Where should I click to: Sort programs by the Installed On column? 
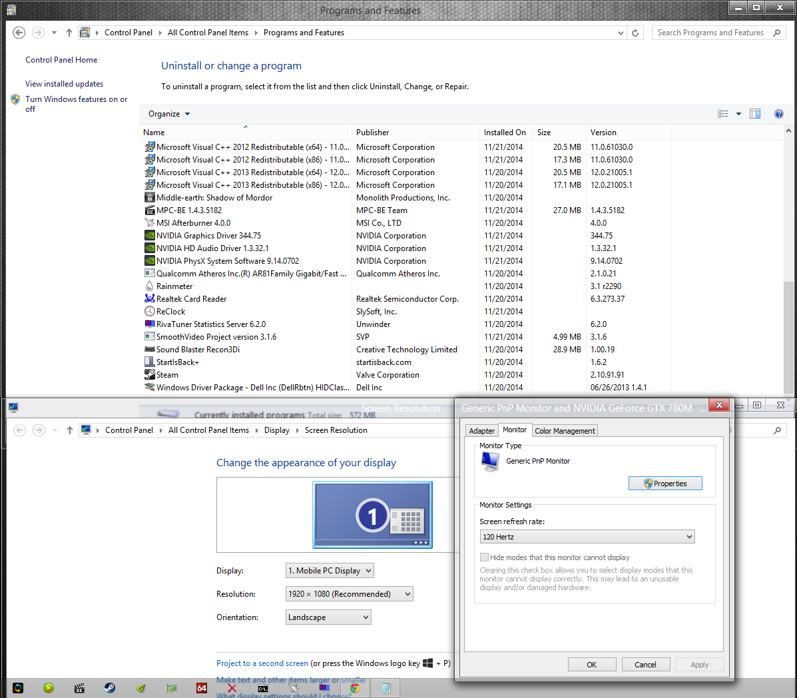[x=506, y=132]
